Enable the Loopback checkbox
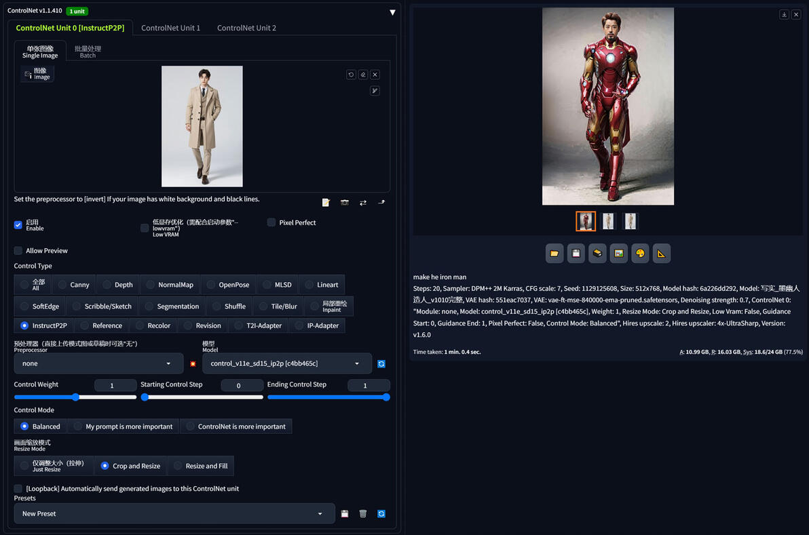 tap(18, 489)
